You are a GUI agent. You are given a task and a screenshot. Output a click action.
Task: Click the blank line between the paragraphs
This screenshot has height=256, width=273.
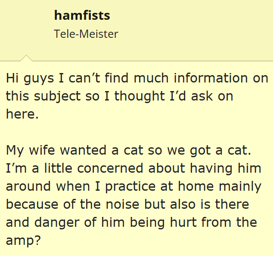129,132
